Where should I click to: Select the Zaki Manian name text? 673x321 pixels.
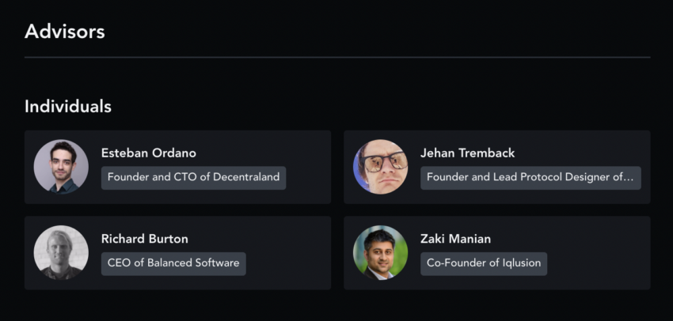[x=455, y=239]
